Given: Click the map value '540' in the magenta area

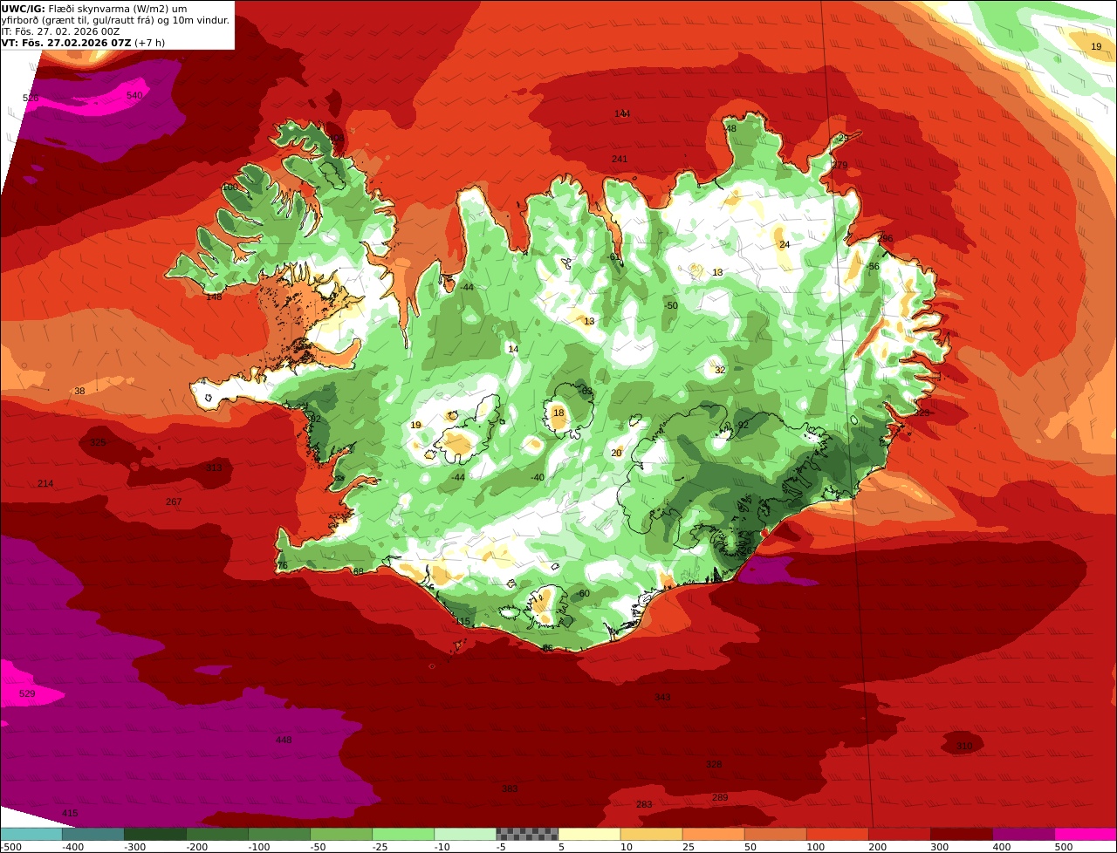Looking at the screenshot, I should [x=134, y=96].
